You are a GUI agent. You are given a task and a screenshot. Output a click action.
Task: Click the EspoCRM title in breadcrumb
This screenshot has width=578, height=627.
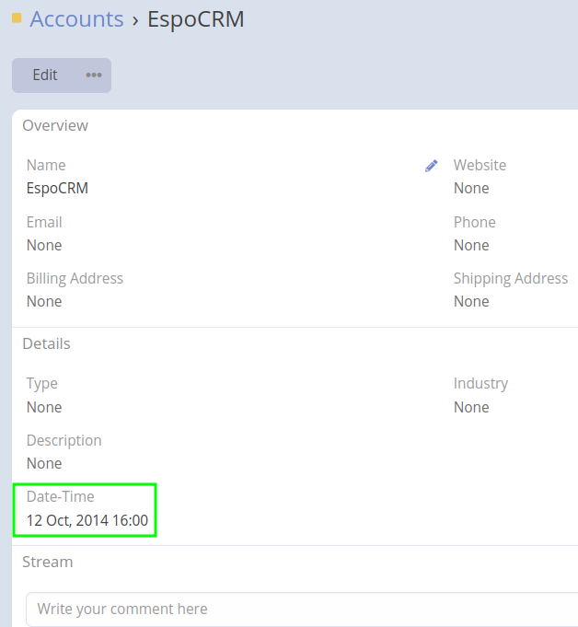click(x=196, y=19)
